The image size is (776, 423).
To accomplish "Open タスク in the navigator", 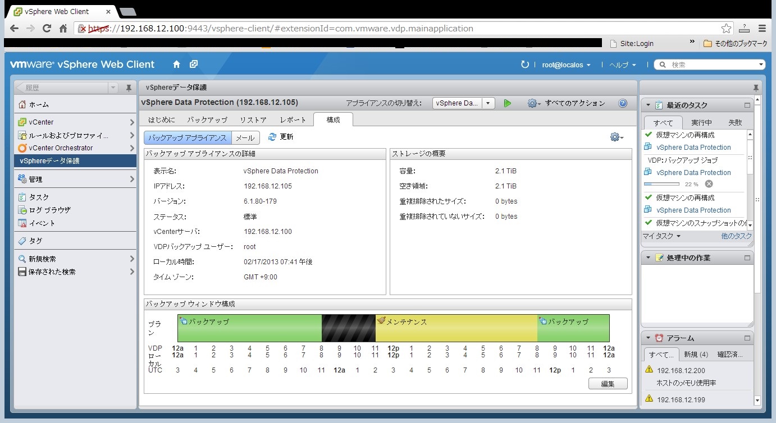I will (x=75, y=197).
